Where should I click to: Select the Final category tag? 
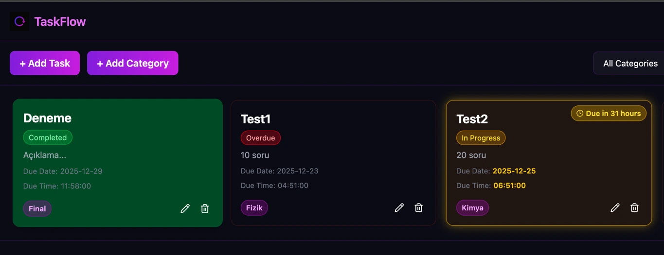click(x=37, y=209)
